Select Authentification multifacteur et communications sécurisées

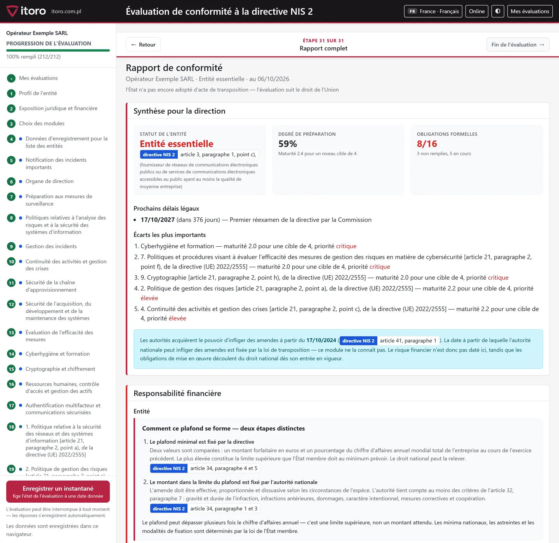(x=63, y=409)
